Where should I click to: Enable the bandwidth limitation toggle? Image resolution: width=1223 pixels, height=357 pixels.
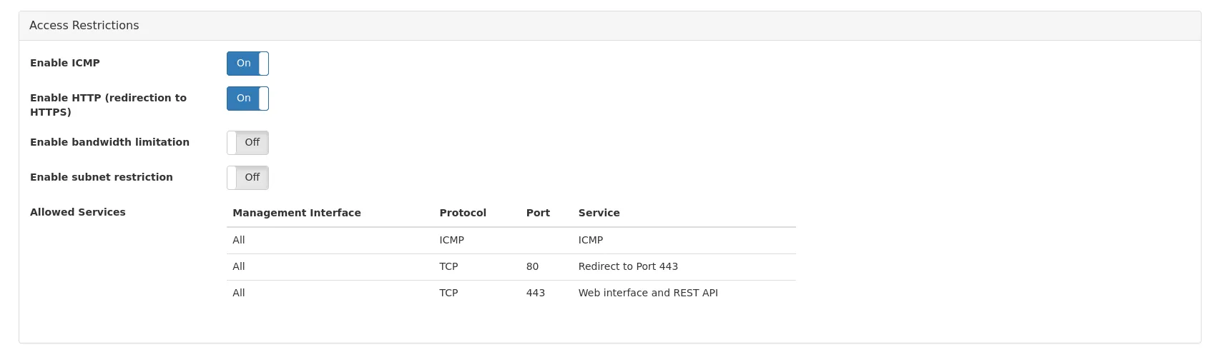coord(247,143)
